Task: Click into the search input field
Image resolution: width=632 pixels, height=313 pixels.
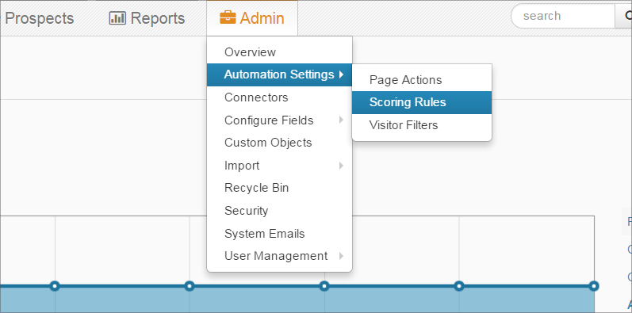Action: click(563, 16)
